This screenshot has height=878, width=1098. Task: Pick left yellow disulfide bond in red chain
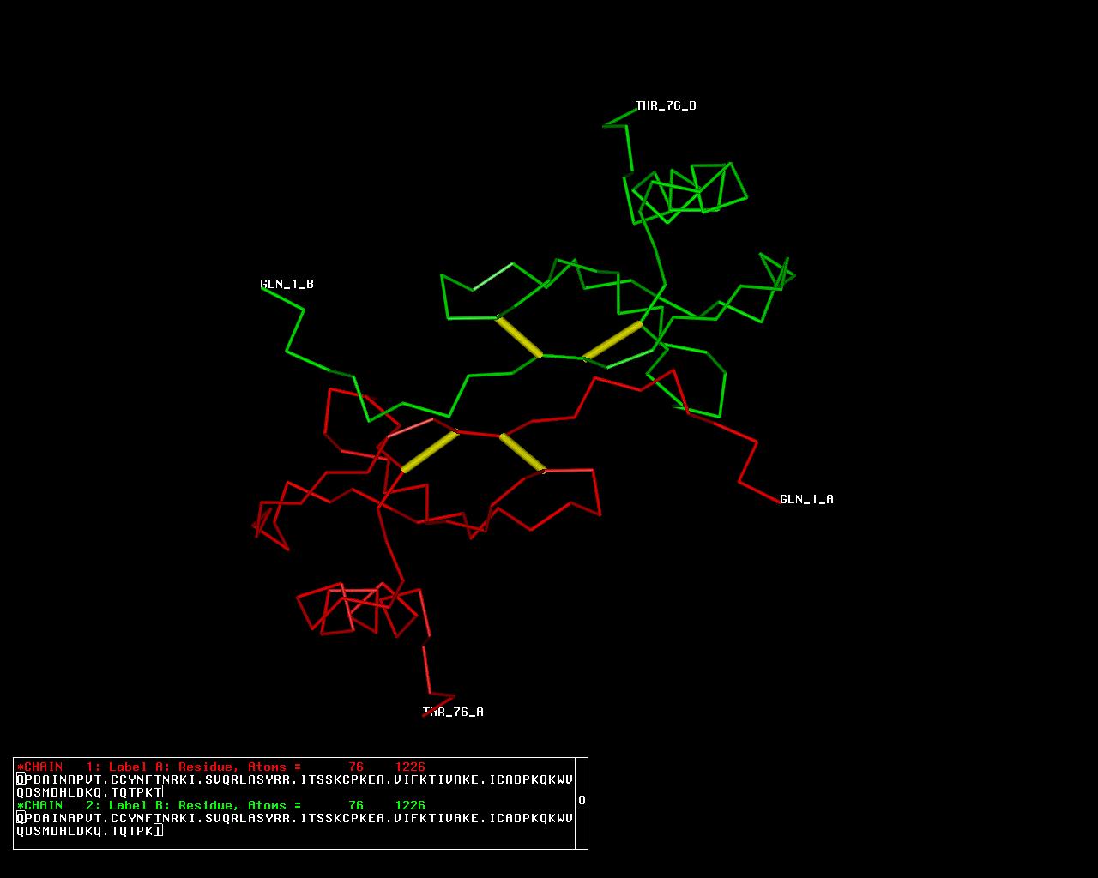pyautogui.click(x=429, y=451)
